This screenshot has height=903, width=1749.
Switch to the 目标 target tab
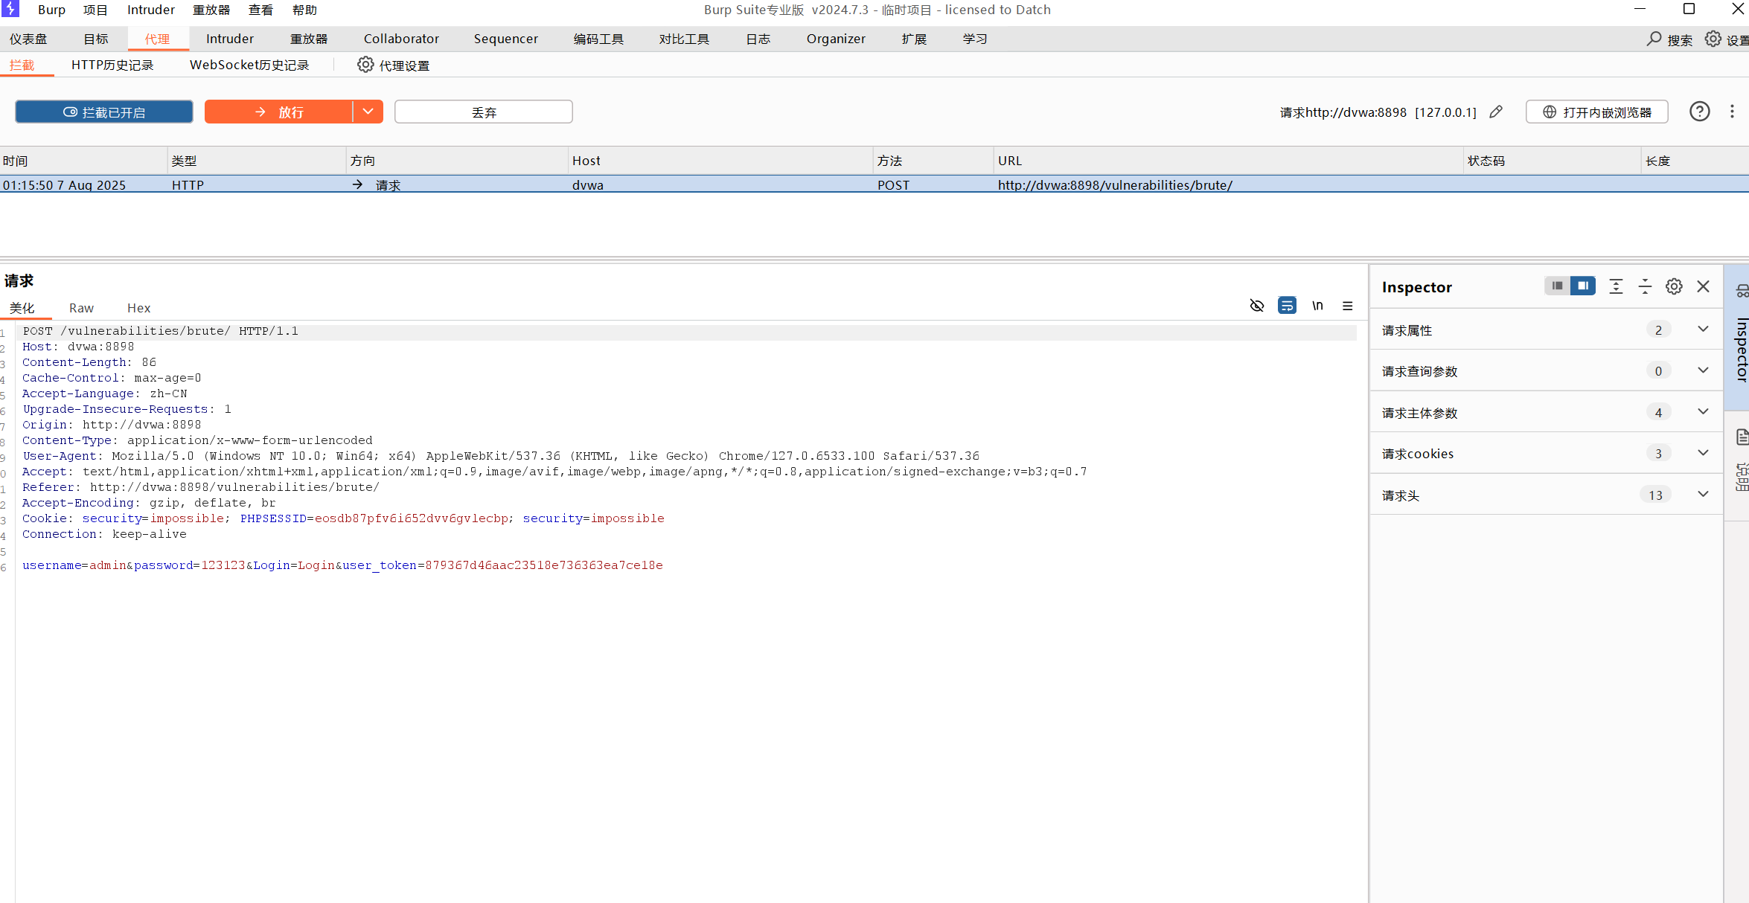[95, 39]
